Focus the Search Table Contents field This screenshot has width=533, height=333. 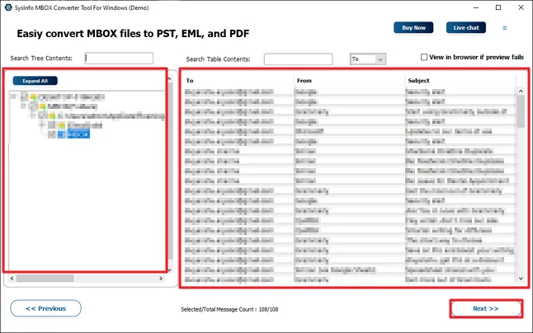coord(298,59)
